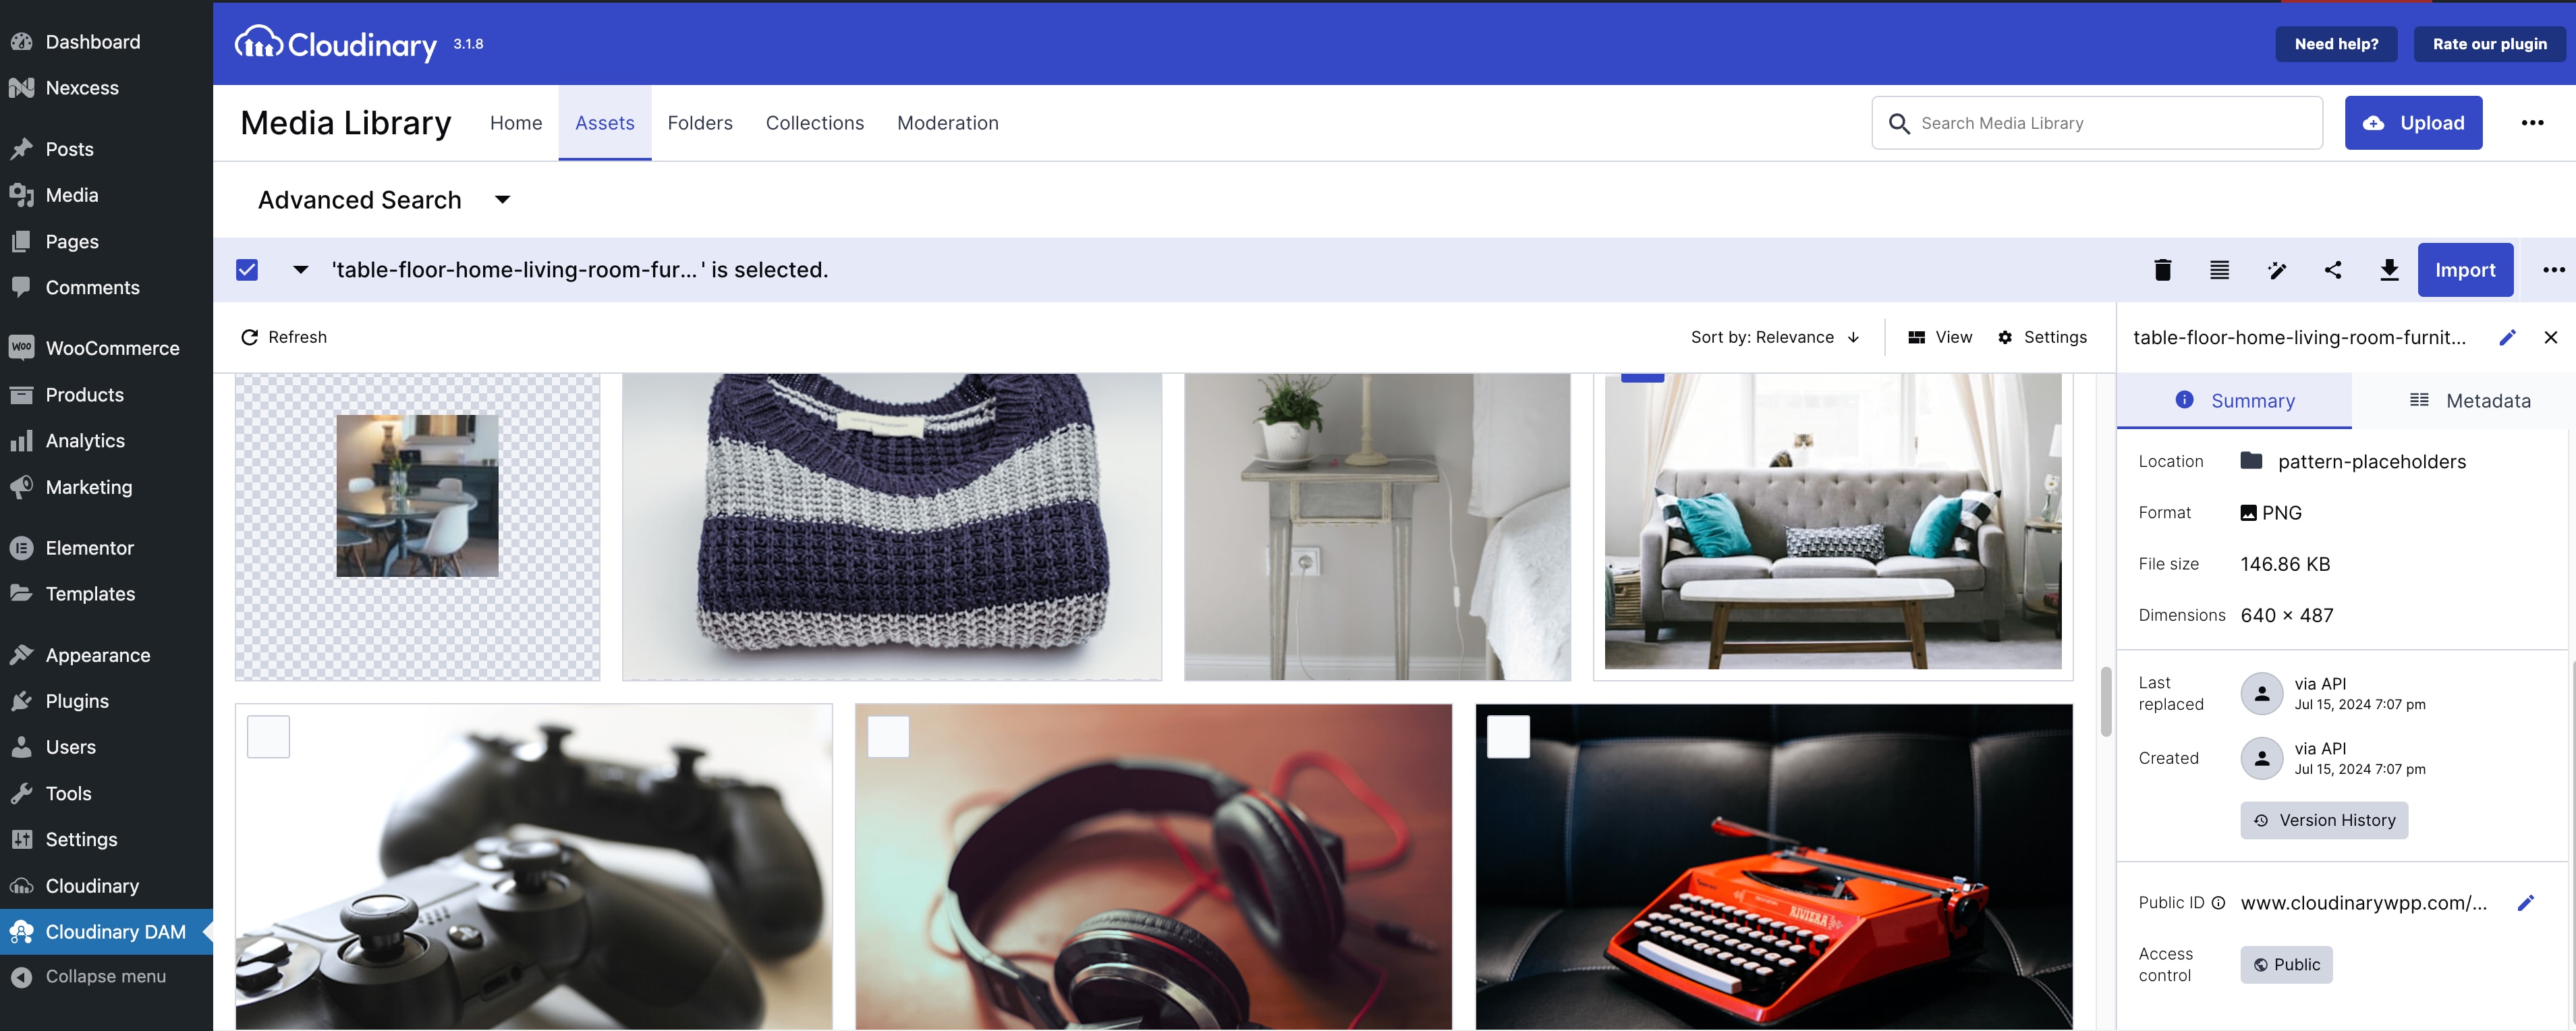Open Pages in WordPress sidebar
Image resolution: width=2576 pixels, height=1031 pixels.
(106, 241)
